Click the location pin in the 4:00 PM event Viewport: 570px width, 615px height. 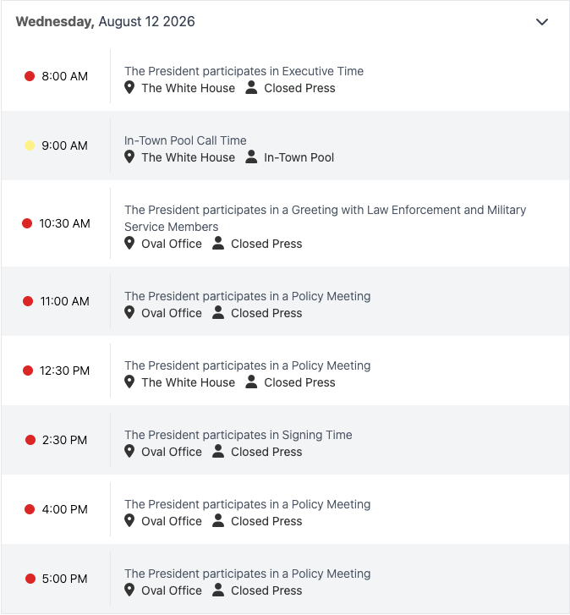[x=129, y=521]
